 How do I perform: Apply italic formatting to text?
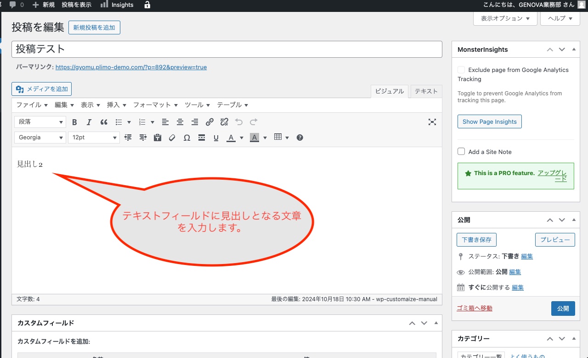pos(89,122)
